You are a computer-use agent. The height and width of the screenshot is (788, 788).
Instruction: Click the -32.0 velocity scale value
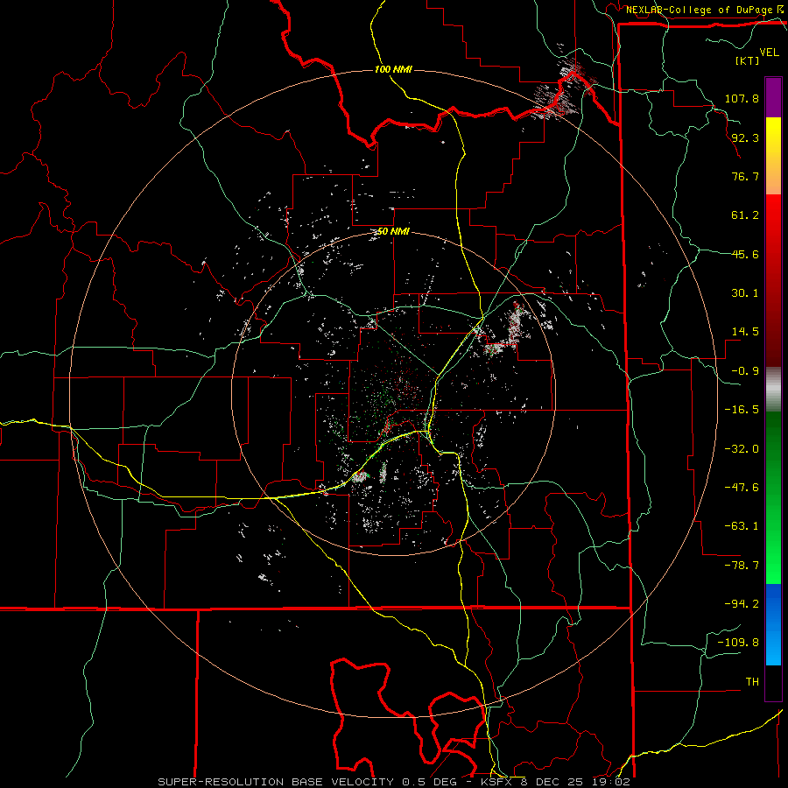tap(742, 449)
